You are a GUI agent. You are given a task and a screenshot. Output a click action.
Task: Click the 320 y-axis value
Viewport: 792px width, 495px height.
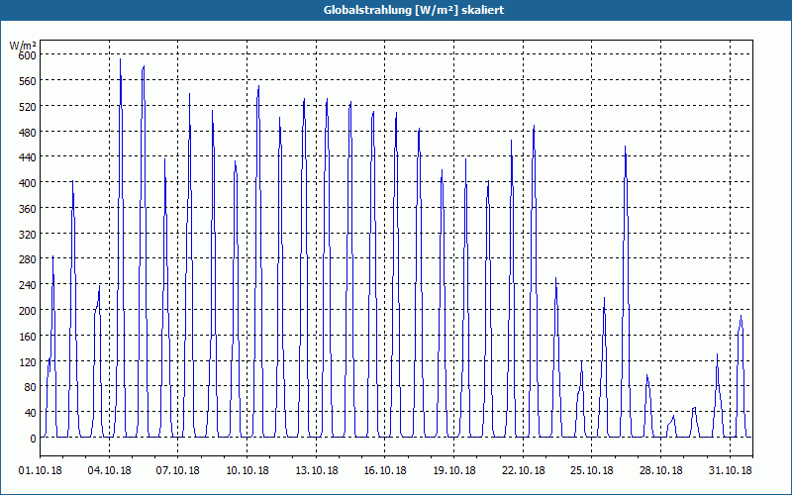[28, 234]
